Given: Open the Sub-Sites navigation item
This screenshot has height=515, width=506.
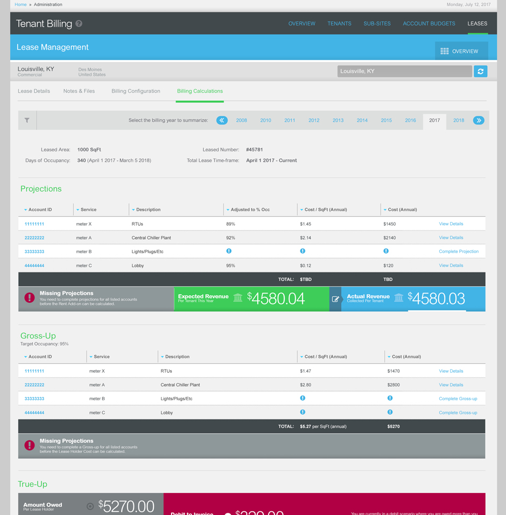Looking at the screenshot, I should point(377,24).
